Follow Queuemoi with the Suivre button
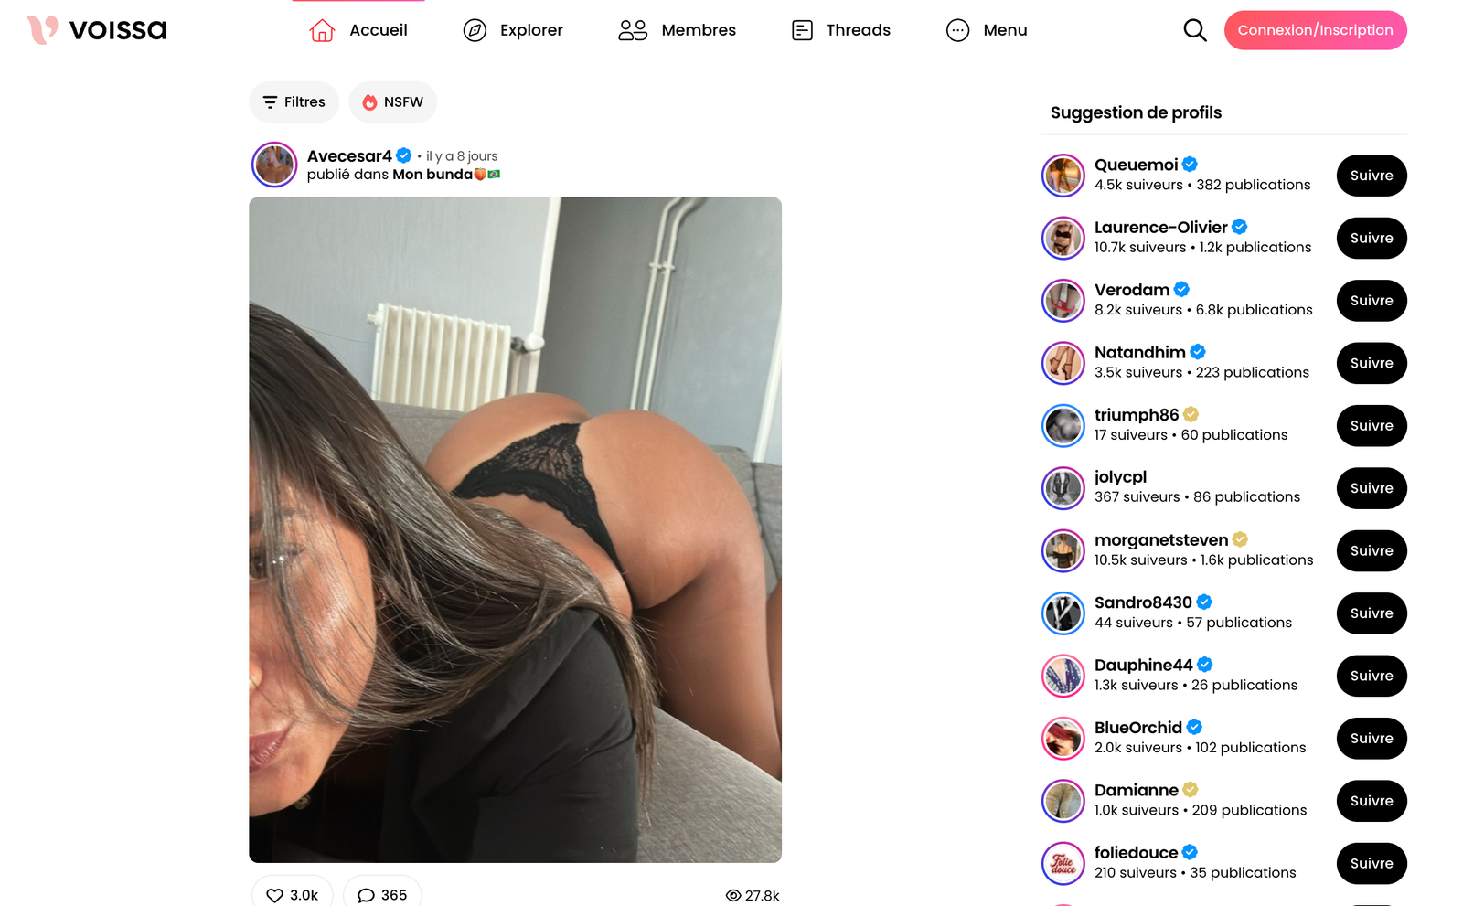This screenshot has height=906, width=1463. [1372, 176]
